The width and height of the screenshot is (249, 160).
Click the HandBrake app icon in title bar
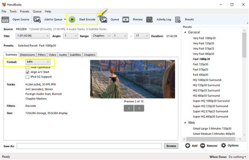(x=4, y=5)
